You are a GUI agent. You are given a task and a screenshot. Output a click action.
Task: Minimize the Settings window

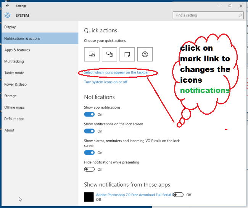tap(219, 6)
